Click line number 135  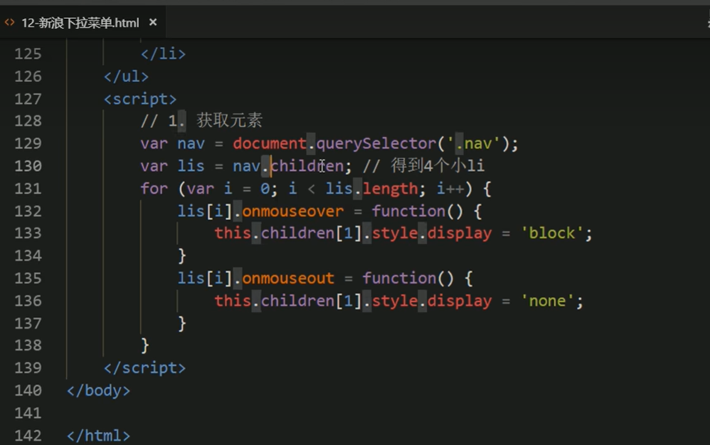click(x=28, y=278)
